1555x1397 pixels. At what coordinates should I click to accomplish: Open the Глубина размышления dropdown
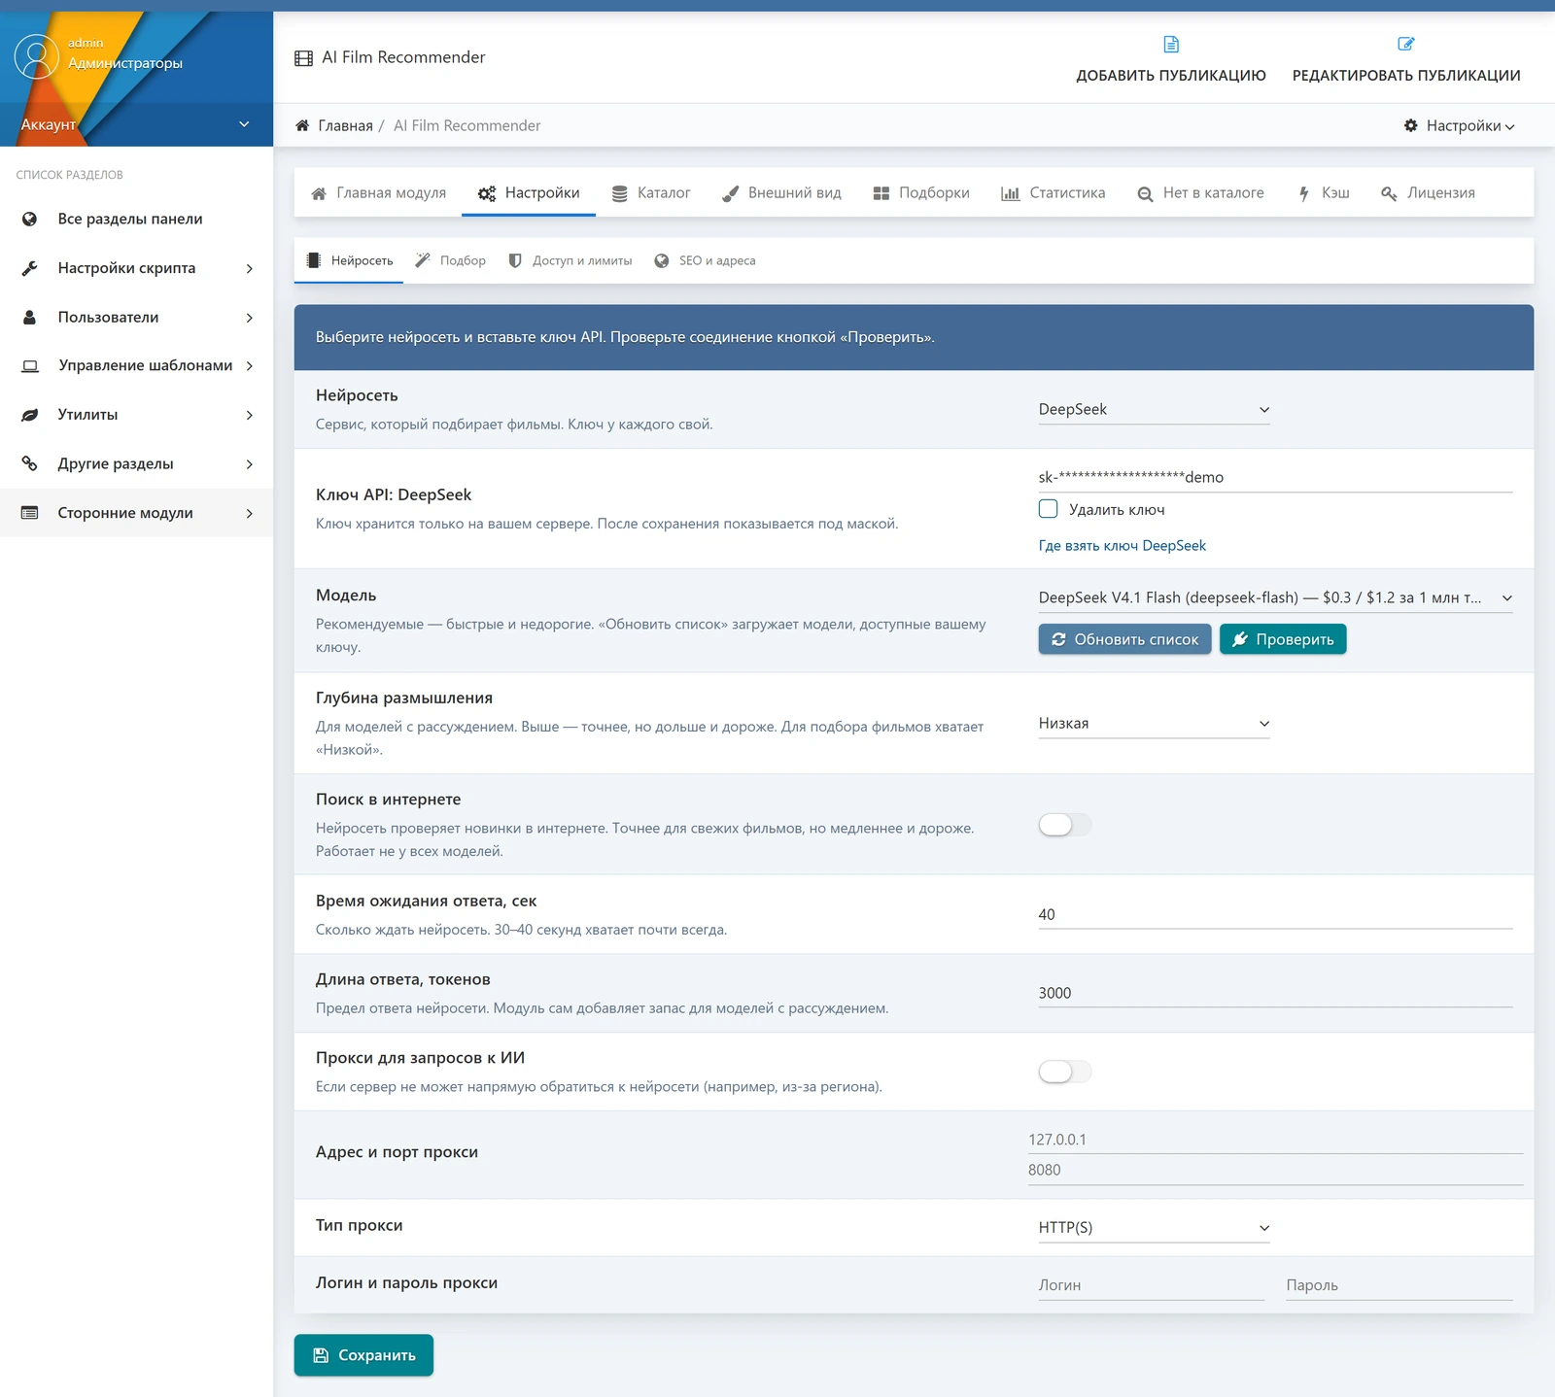click(1154, 723)
